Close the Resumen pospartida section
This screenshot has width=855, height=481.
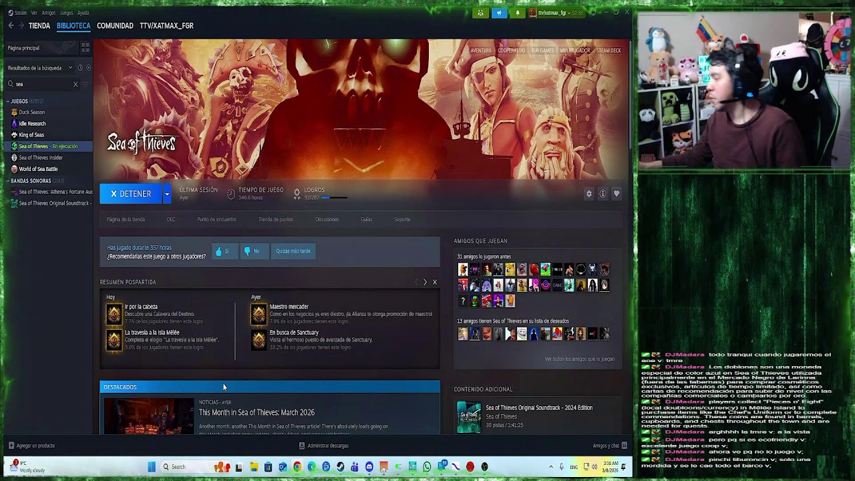pyautogui.click(x=435, y=282)
